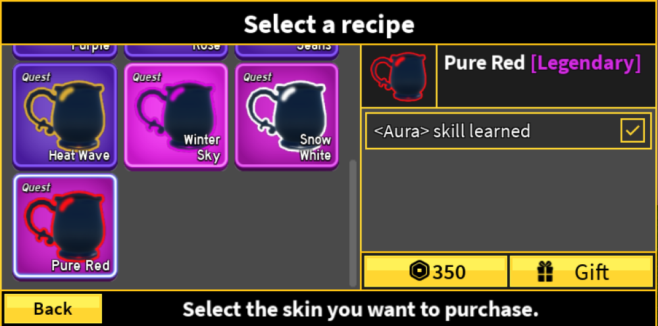Image resolution: width=658 pixels, height=326 pixels.
Task: Pick the Snow White mug skin
Action: 287,116
